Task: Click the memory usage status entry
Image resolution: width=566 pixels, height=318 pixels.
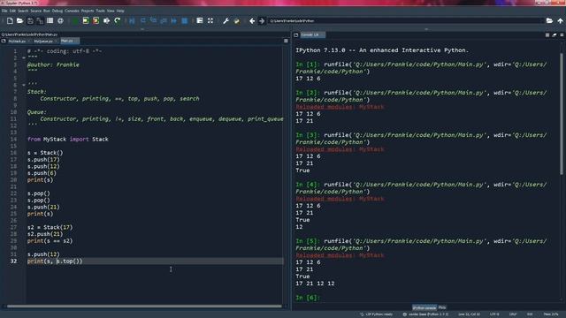Action: [551, 314]
